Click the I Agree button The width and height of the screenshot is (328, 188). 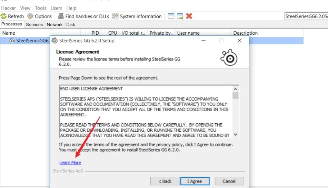[195, 181]
